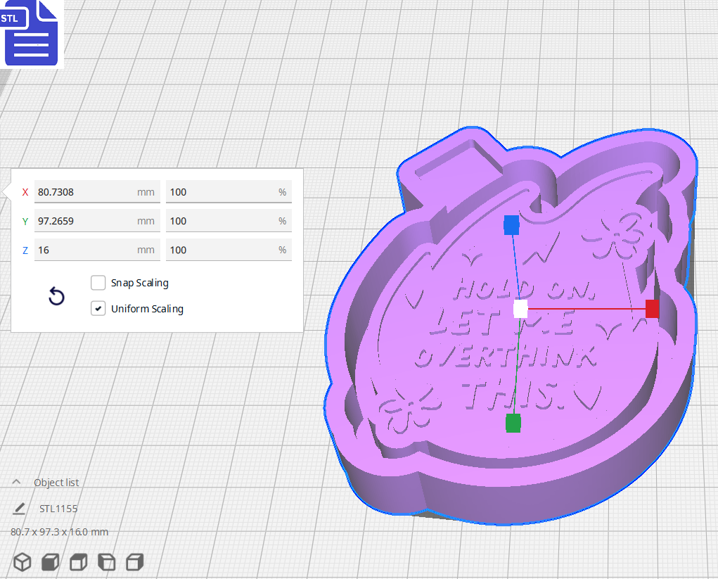This screenshot has width=718, height=579.
Task: Click the X dimension input showing 80.7308
Action: pyautogui.click(x=96, y=191)
